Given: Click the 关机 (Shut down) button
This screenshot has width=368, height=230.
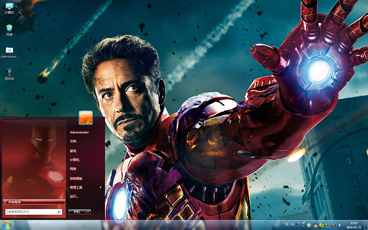Looking at the screenshot, I should coord(77,212).
